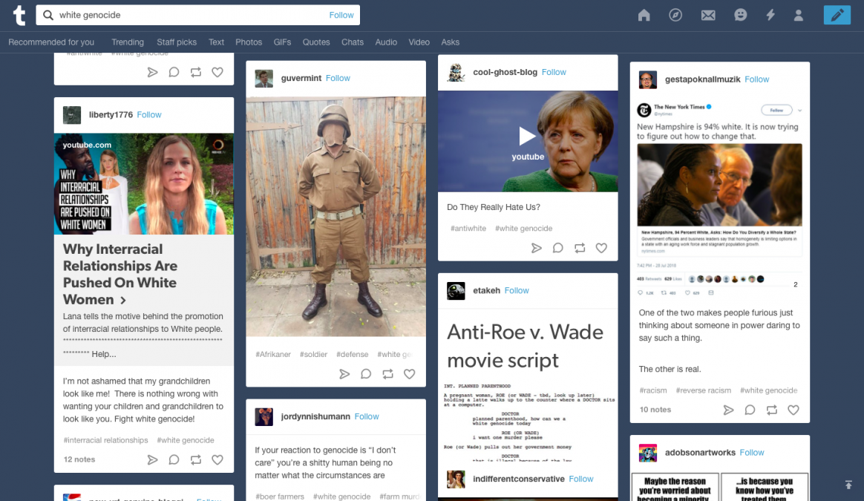The width and height of the screenshot is (864, 501).
Task: Open the Inbox envelope icon
Action: pos(708,15)
